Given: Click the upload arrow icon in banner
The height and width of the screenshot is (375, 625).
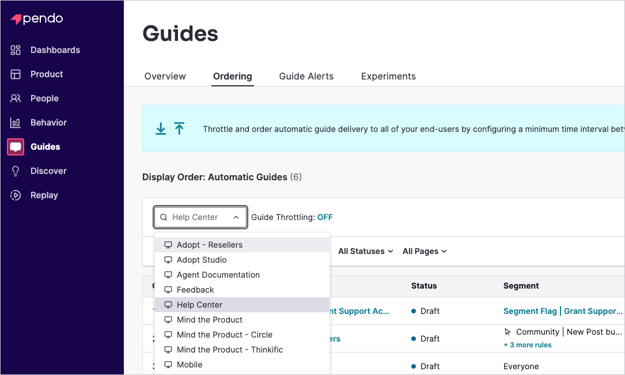Looking at the screenshot, I should tap(179, 128).
